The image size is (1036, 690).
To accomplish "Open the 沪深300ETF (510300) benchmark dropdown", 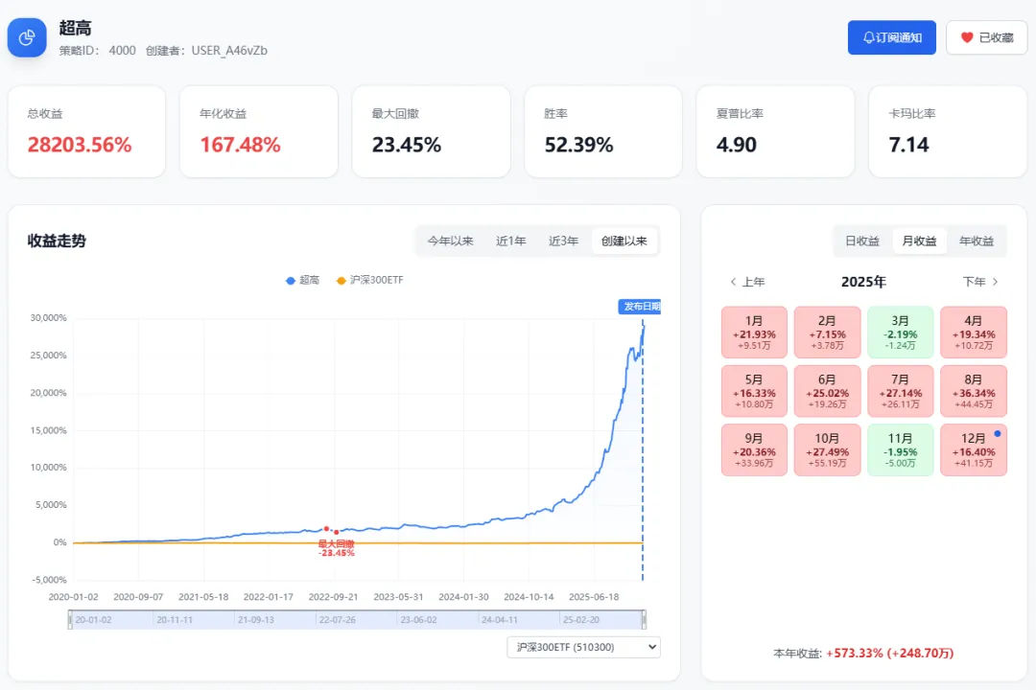I will (583, 648).
